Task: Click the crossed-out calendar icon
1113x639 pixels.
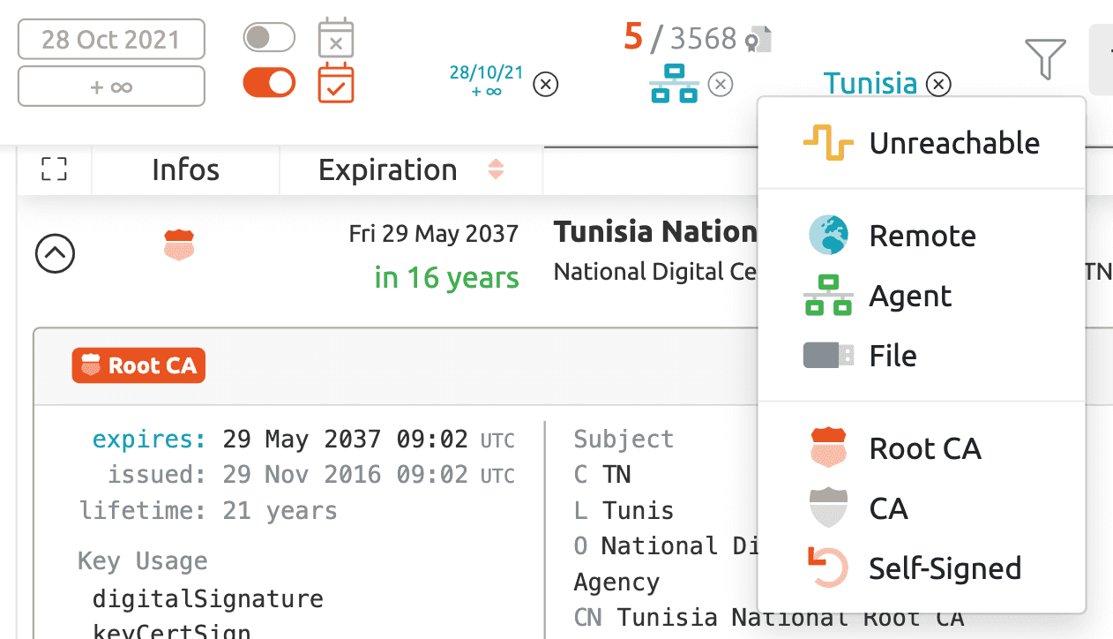Action: [336, 39]
